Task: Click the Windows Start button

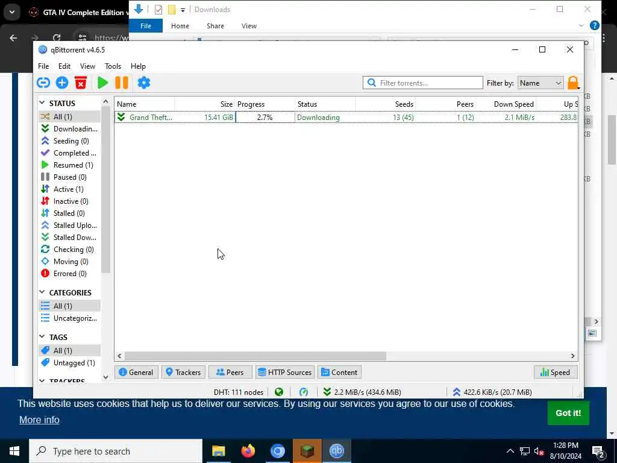Action: [x=14, y=451]
